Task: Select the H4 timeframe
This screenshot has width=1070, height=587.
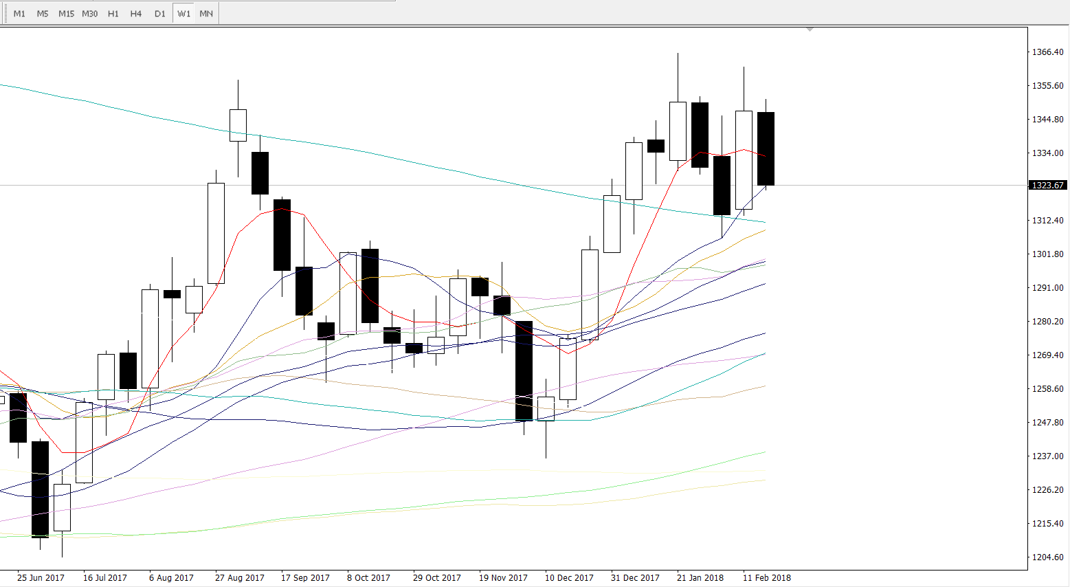Action: [136, 14]
